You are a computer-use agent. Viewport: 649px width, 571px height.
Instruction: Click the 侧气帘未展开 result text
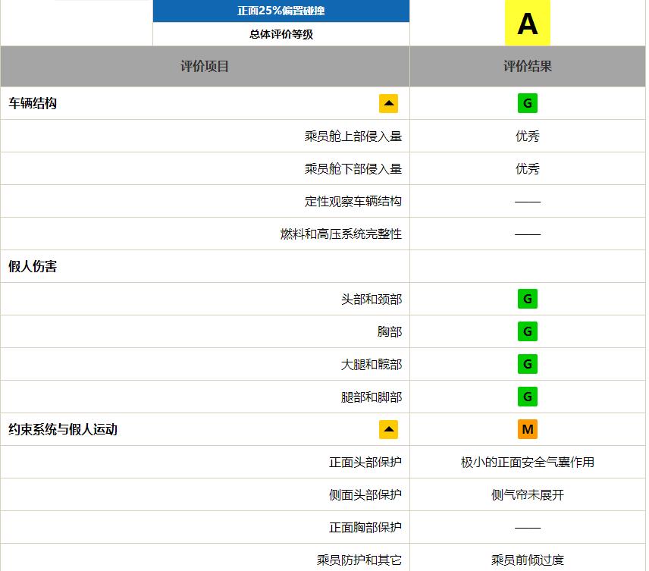tap(528, 495)
